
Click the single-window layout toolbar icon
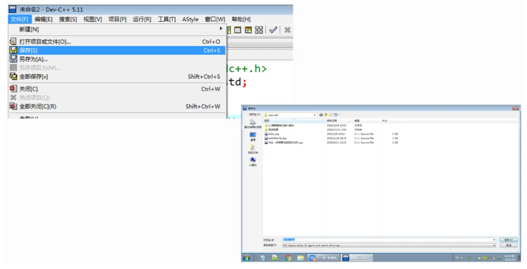238,30
